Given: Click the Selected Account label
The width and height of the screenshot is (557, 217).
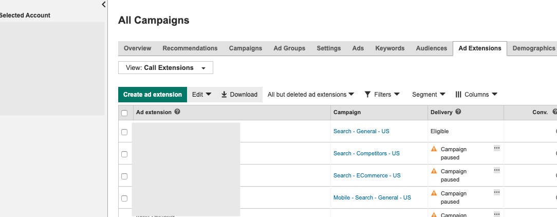Looking at the screenshot, I should click(25, 15).
